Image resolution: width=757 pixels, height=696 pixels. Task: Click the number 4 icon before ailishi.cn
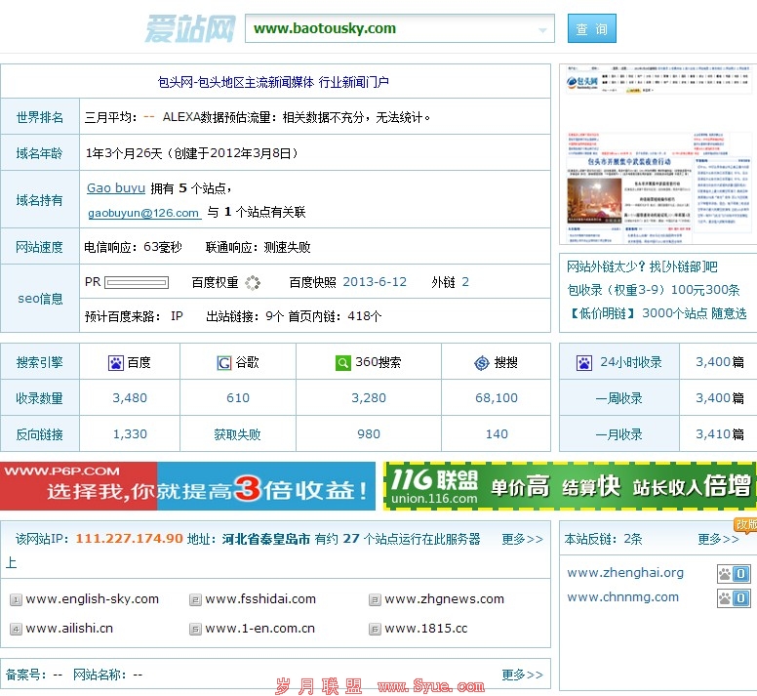click(x=16, y=630)
